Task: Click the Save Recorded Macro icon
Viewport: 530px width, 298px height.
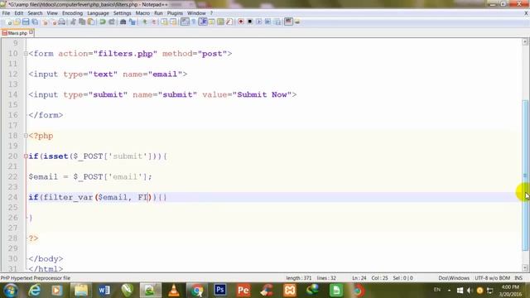Action: (x=277, y=22)
